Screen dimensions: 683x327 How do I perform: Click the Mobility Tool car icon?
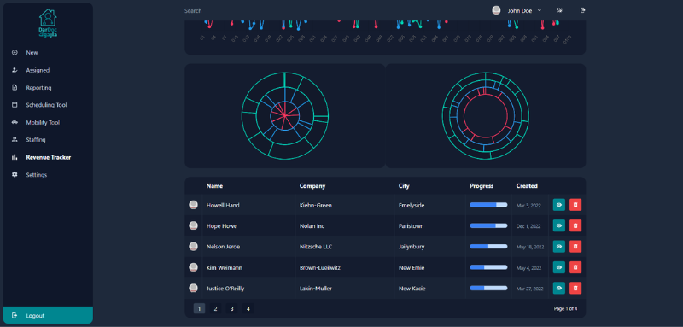pyautogui.click(x=15, y=122)
